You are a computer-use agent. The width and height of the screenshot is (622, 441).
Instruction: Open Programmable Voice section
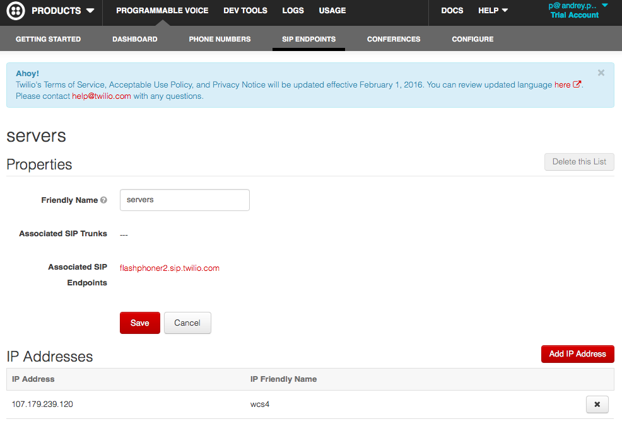click(162, 11)
